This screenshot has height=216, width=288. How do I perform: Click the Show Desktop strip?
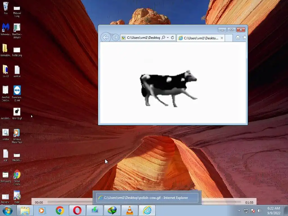286,211
